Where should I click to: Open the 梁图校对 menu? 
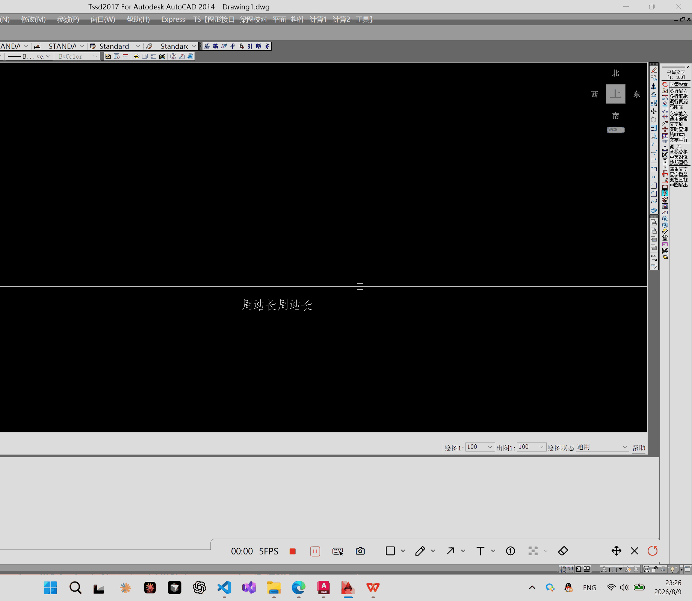(254, 20)
